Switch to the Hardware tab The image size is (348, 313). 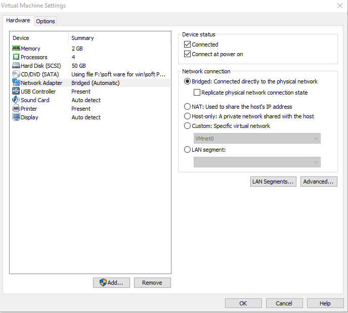(18, 20)
